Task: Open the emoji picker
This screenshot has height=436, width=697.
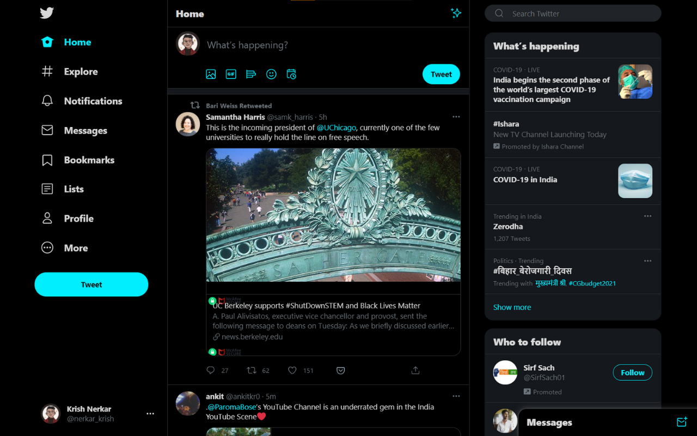Action: [271, 74]
